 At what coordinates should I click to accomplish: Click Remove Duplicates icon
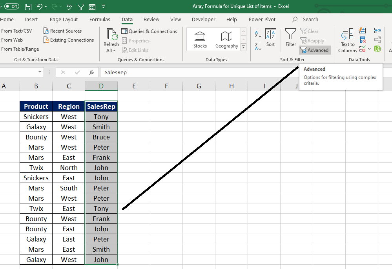tap(363, 40)
